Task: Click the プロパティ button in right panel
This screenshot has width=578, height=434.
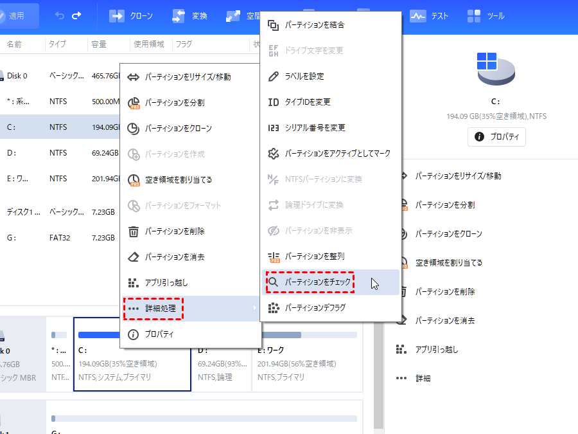Action: point(496,137)
